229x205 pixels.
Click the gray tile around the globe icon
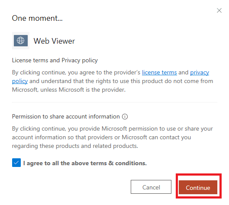tap(21, 41)
